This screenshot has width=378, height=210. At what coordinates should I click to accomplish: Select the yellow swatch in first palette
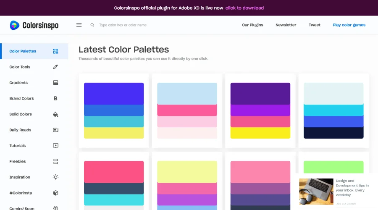(114, 133)
